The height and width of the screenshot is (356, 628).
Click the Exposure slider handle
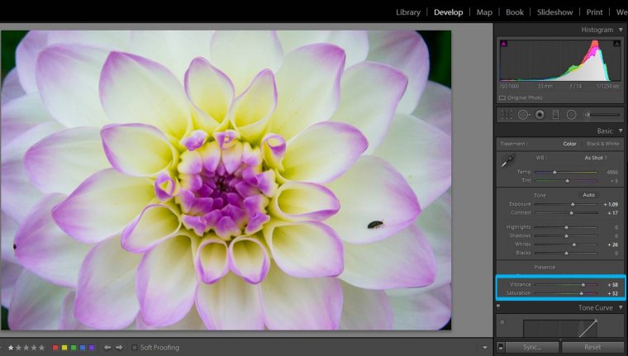573,205
